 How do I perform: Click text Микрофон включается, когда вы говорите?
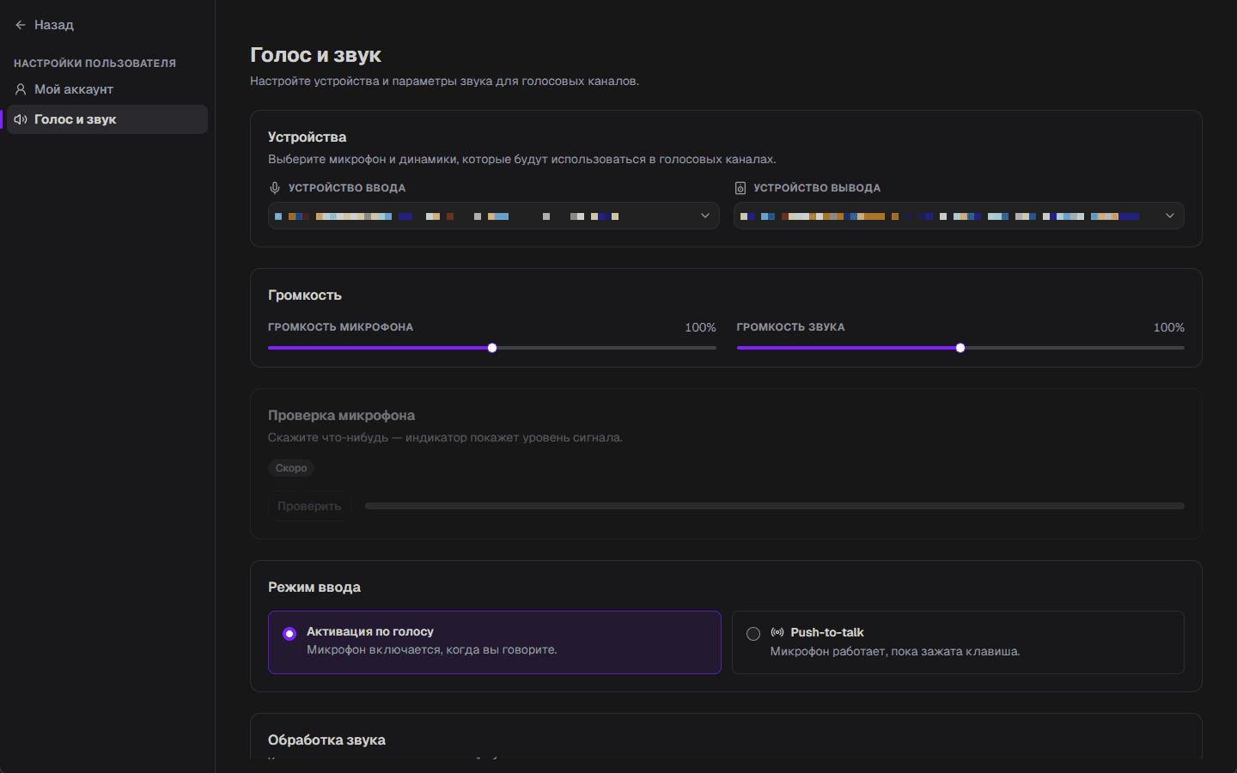point(432,649)
